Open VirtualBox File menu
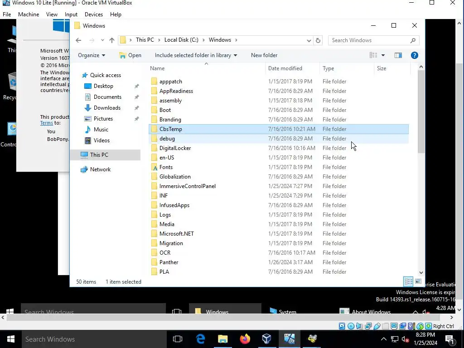 tap(7, 14)
